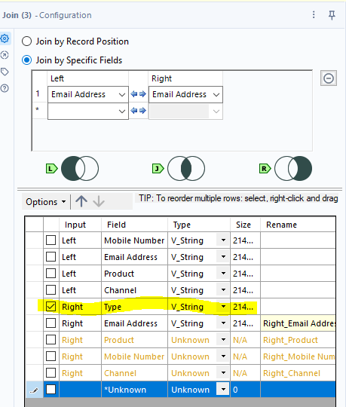
Task: Edit Rename cell Right_Email Address
Action: tap(299, 323)
